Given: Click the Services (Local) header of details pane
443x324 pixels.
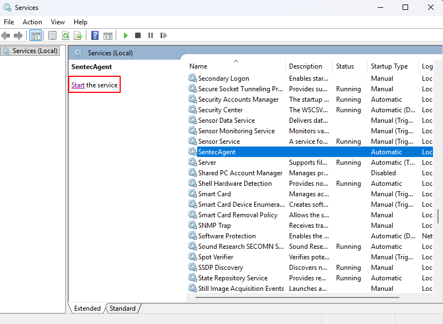Looking at the screenshot, I should pos(110,53).
